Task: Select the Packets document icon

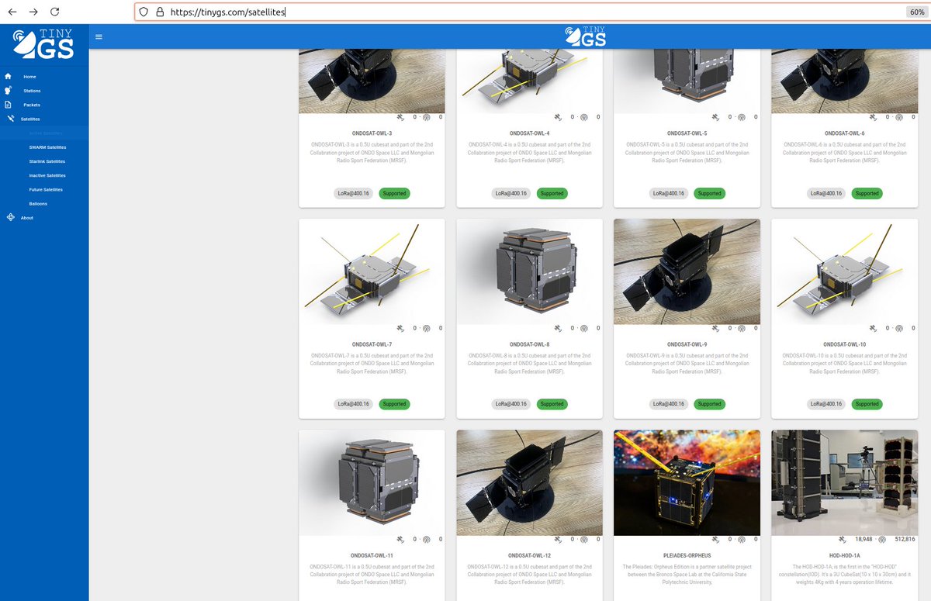Action: coord(8,104)
